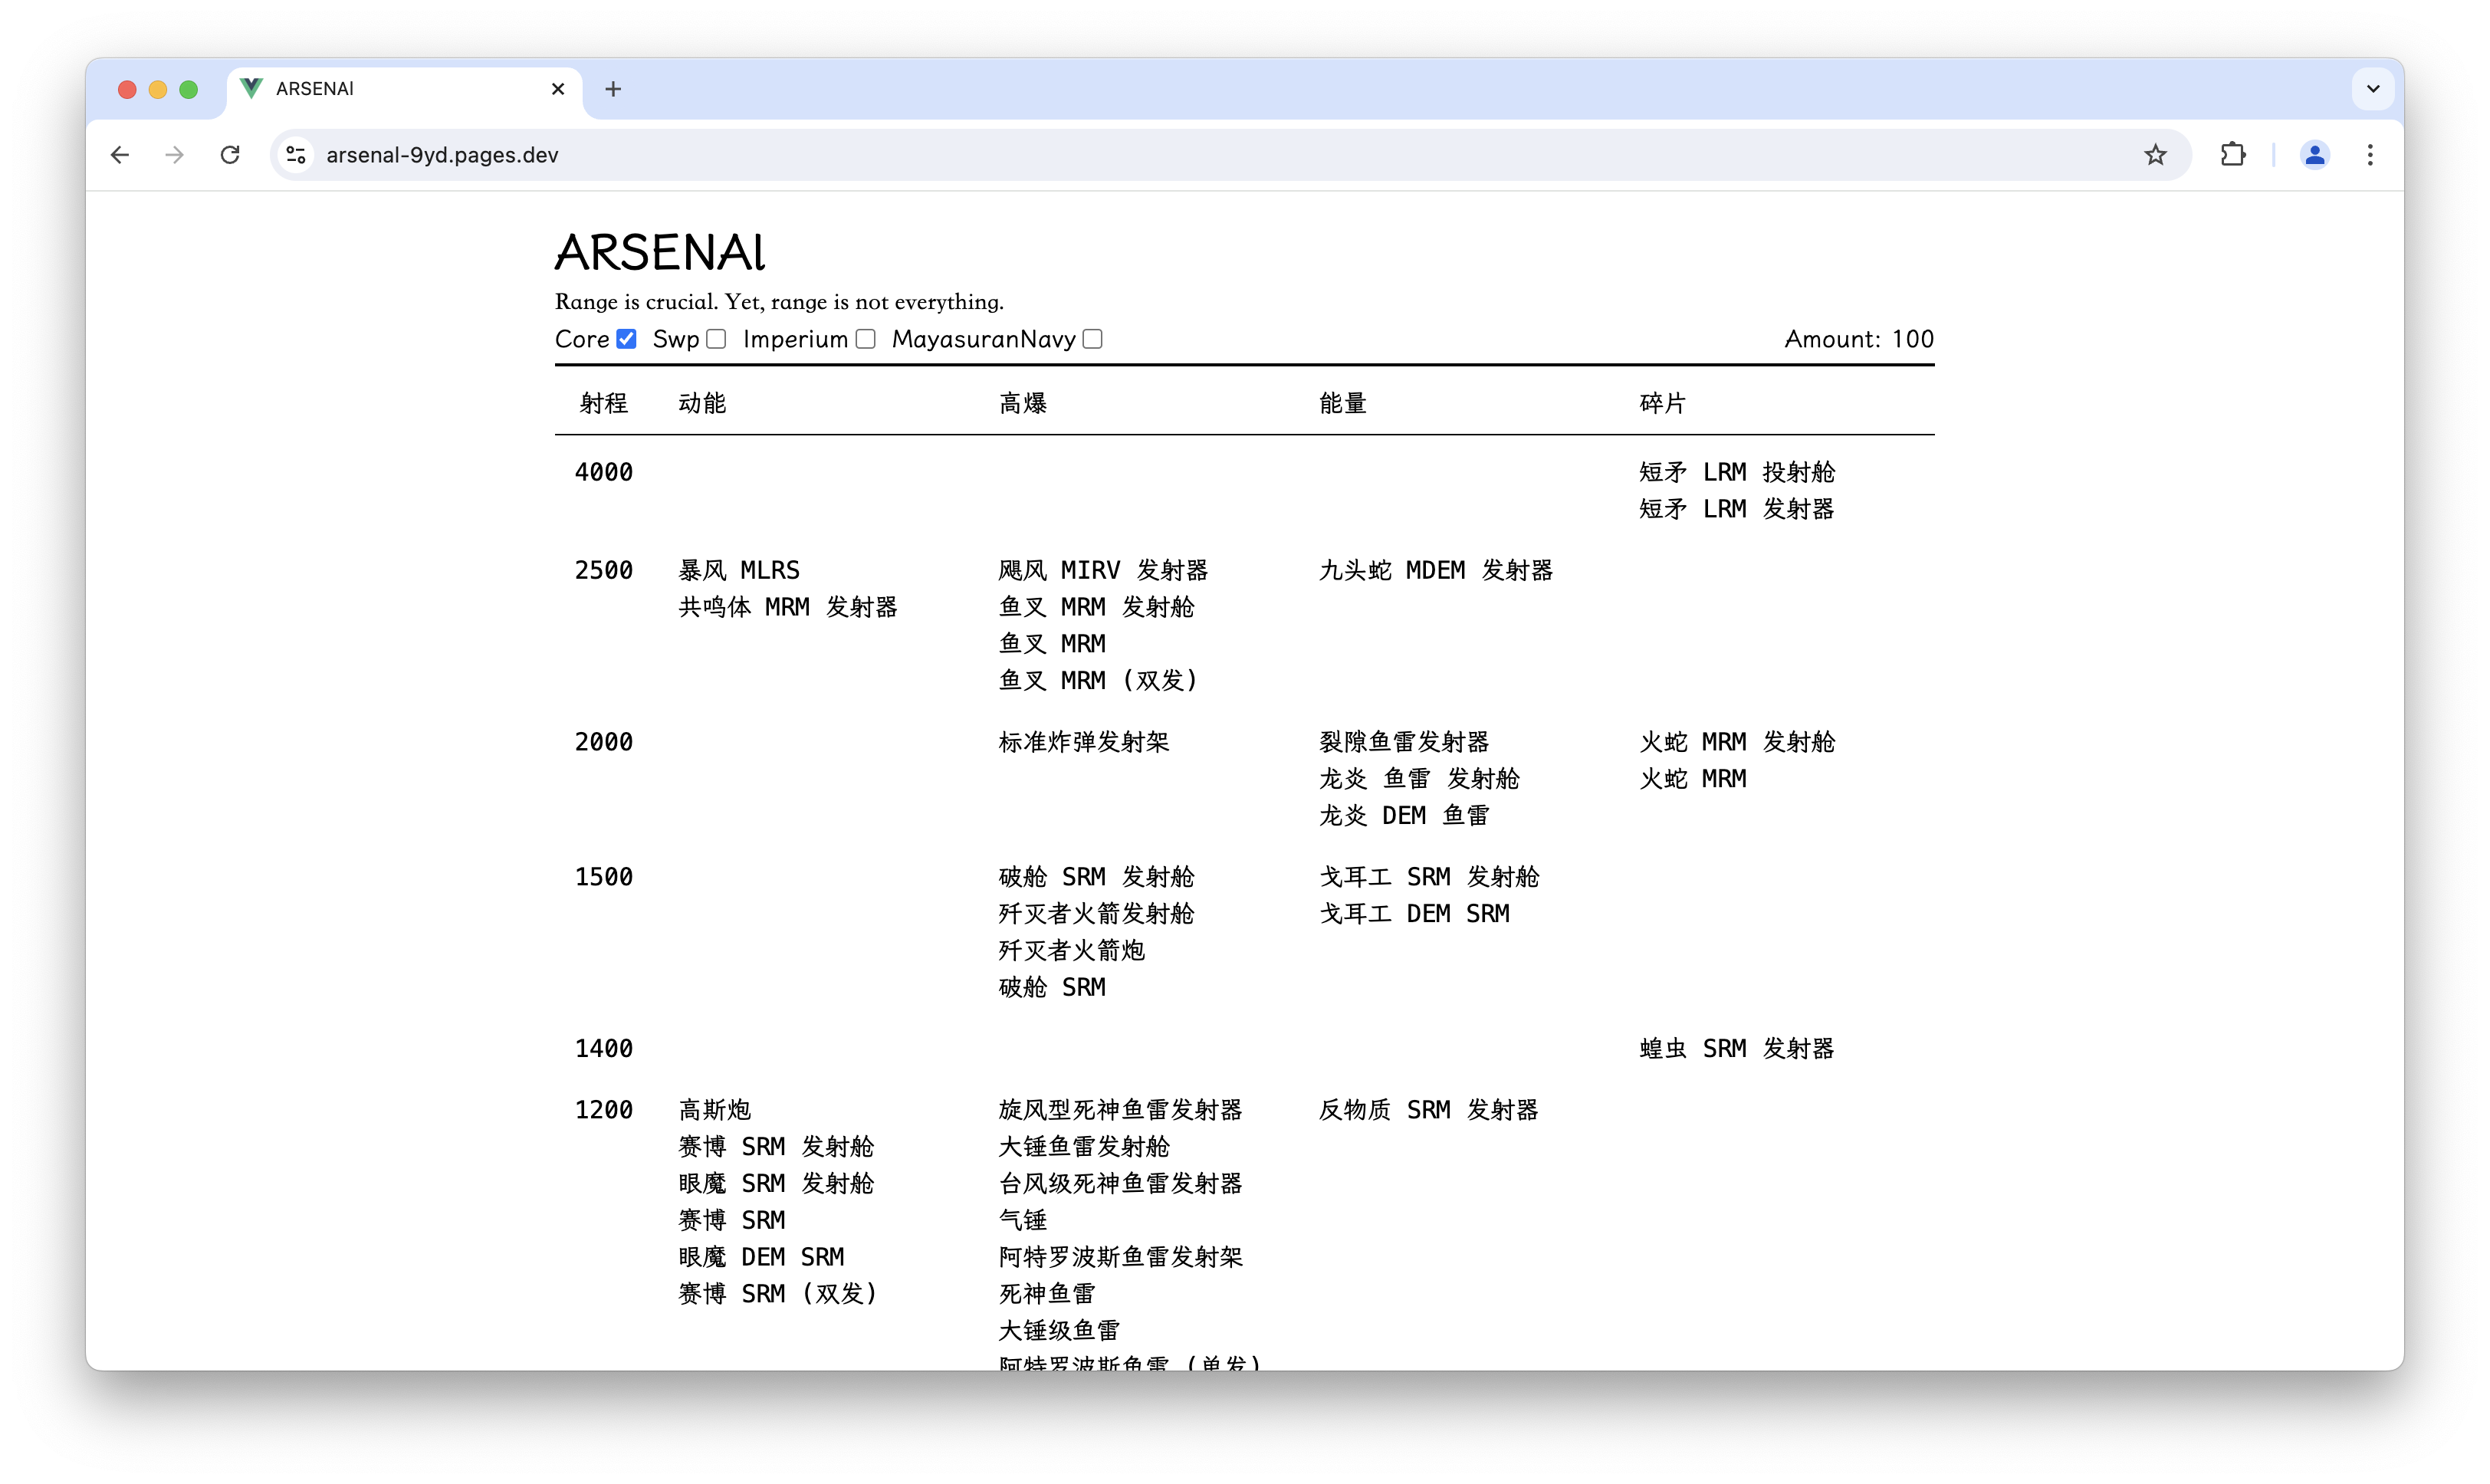The width and height of the screenshot is (2490, 1484).
Task: Open the chevron dropdown at window top right
Action: [2372, 89]
